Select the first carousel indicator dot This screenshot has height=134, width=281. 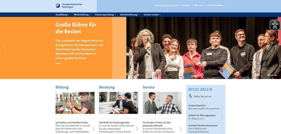click(138, 75)
